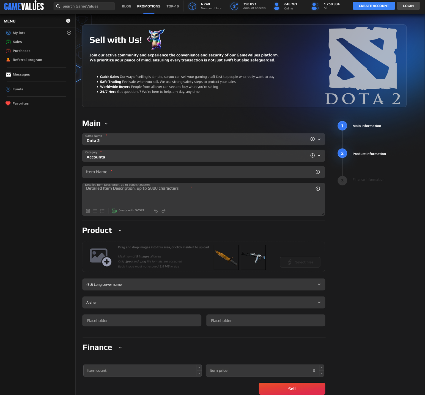Click the CREATE ACCOUNT button
425x395 pixels.
(x=374, y=6)
